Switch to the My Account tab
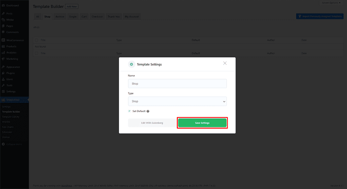 click(132, 16)
